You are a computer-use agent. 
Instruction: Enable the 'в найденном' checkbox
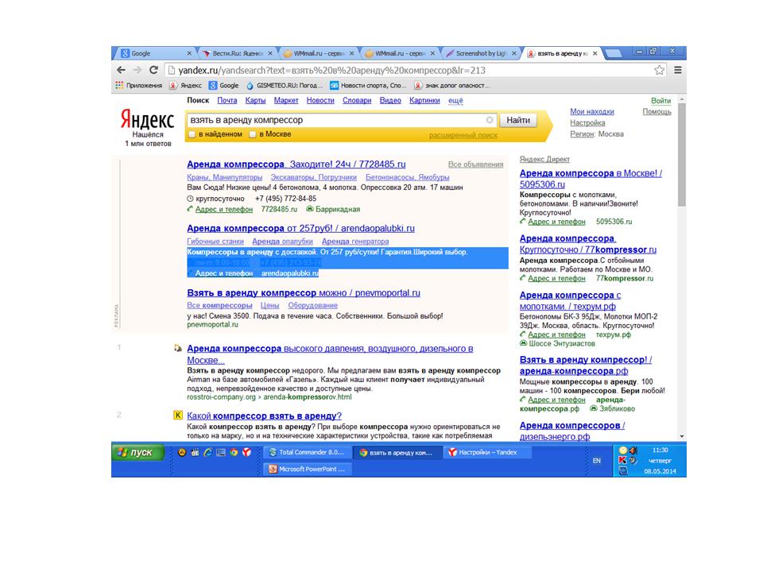[192, 134]
